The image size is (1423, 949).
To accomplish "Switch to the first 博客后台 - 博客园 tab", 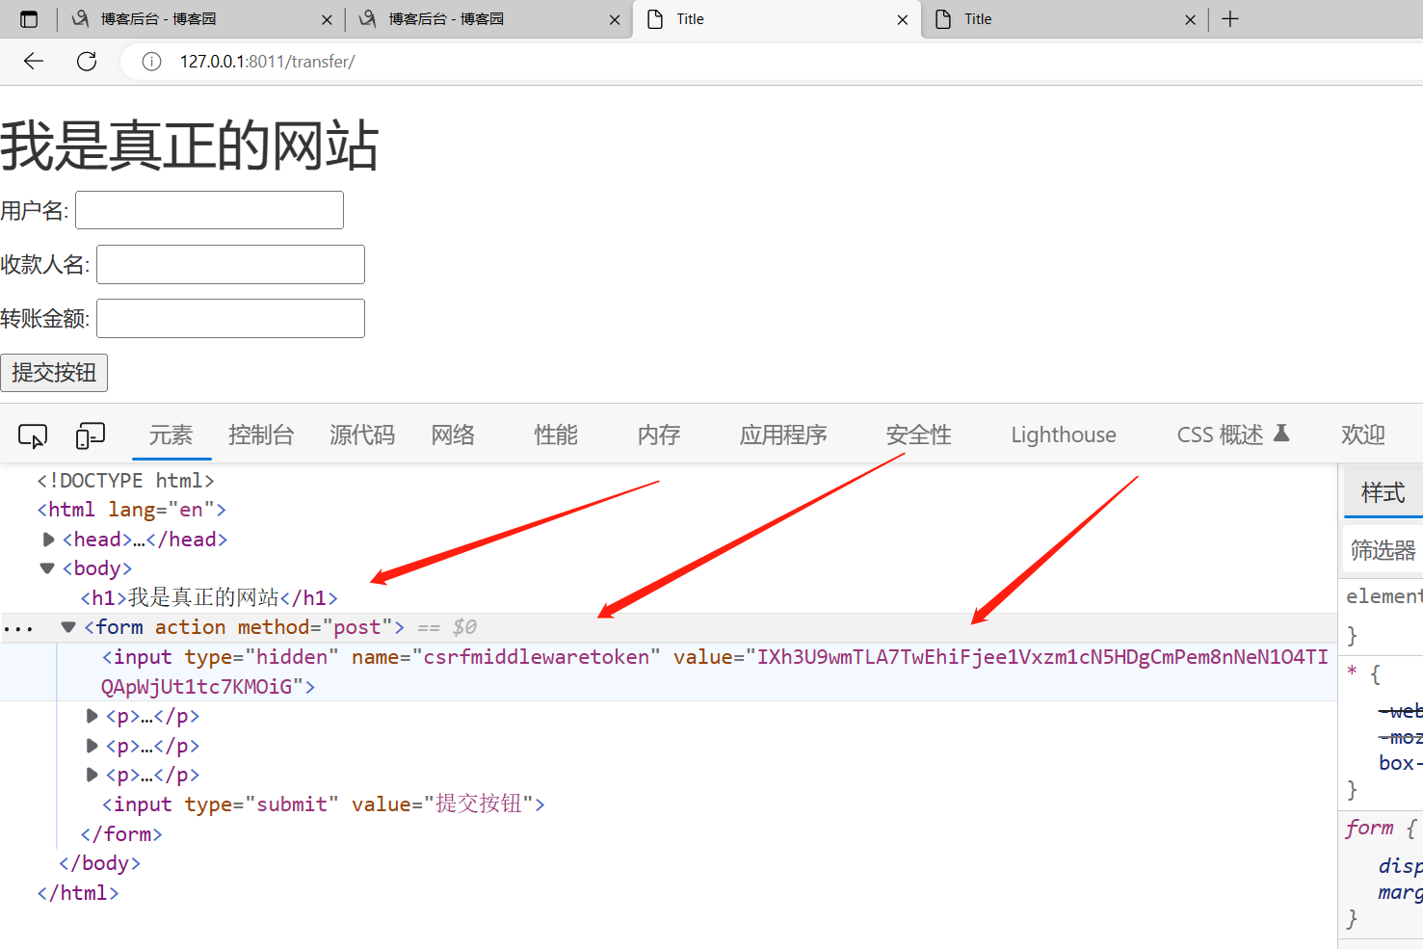I will click(x=200, y=19).
